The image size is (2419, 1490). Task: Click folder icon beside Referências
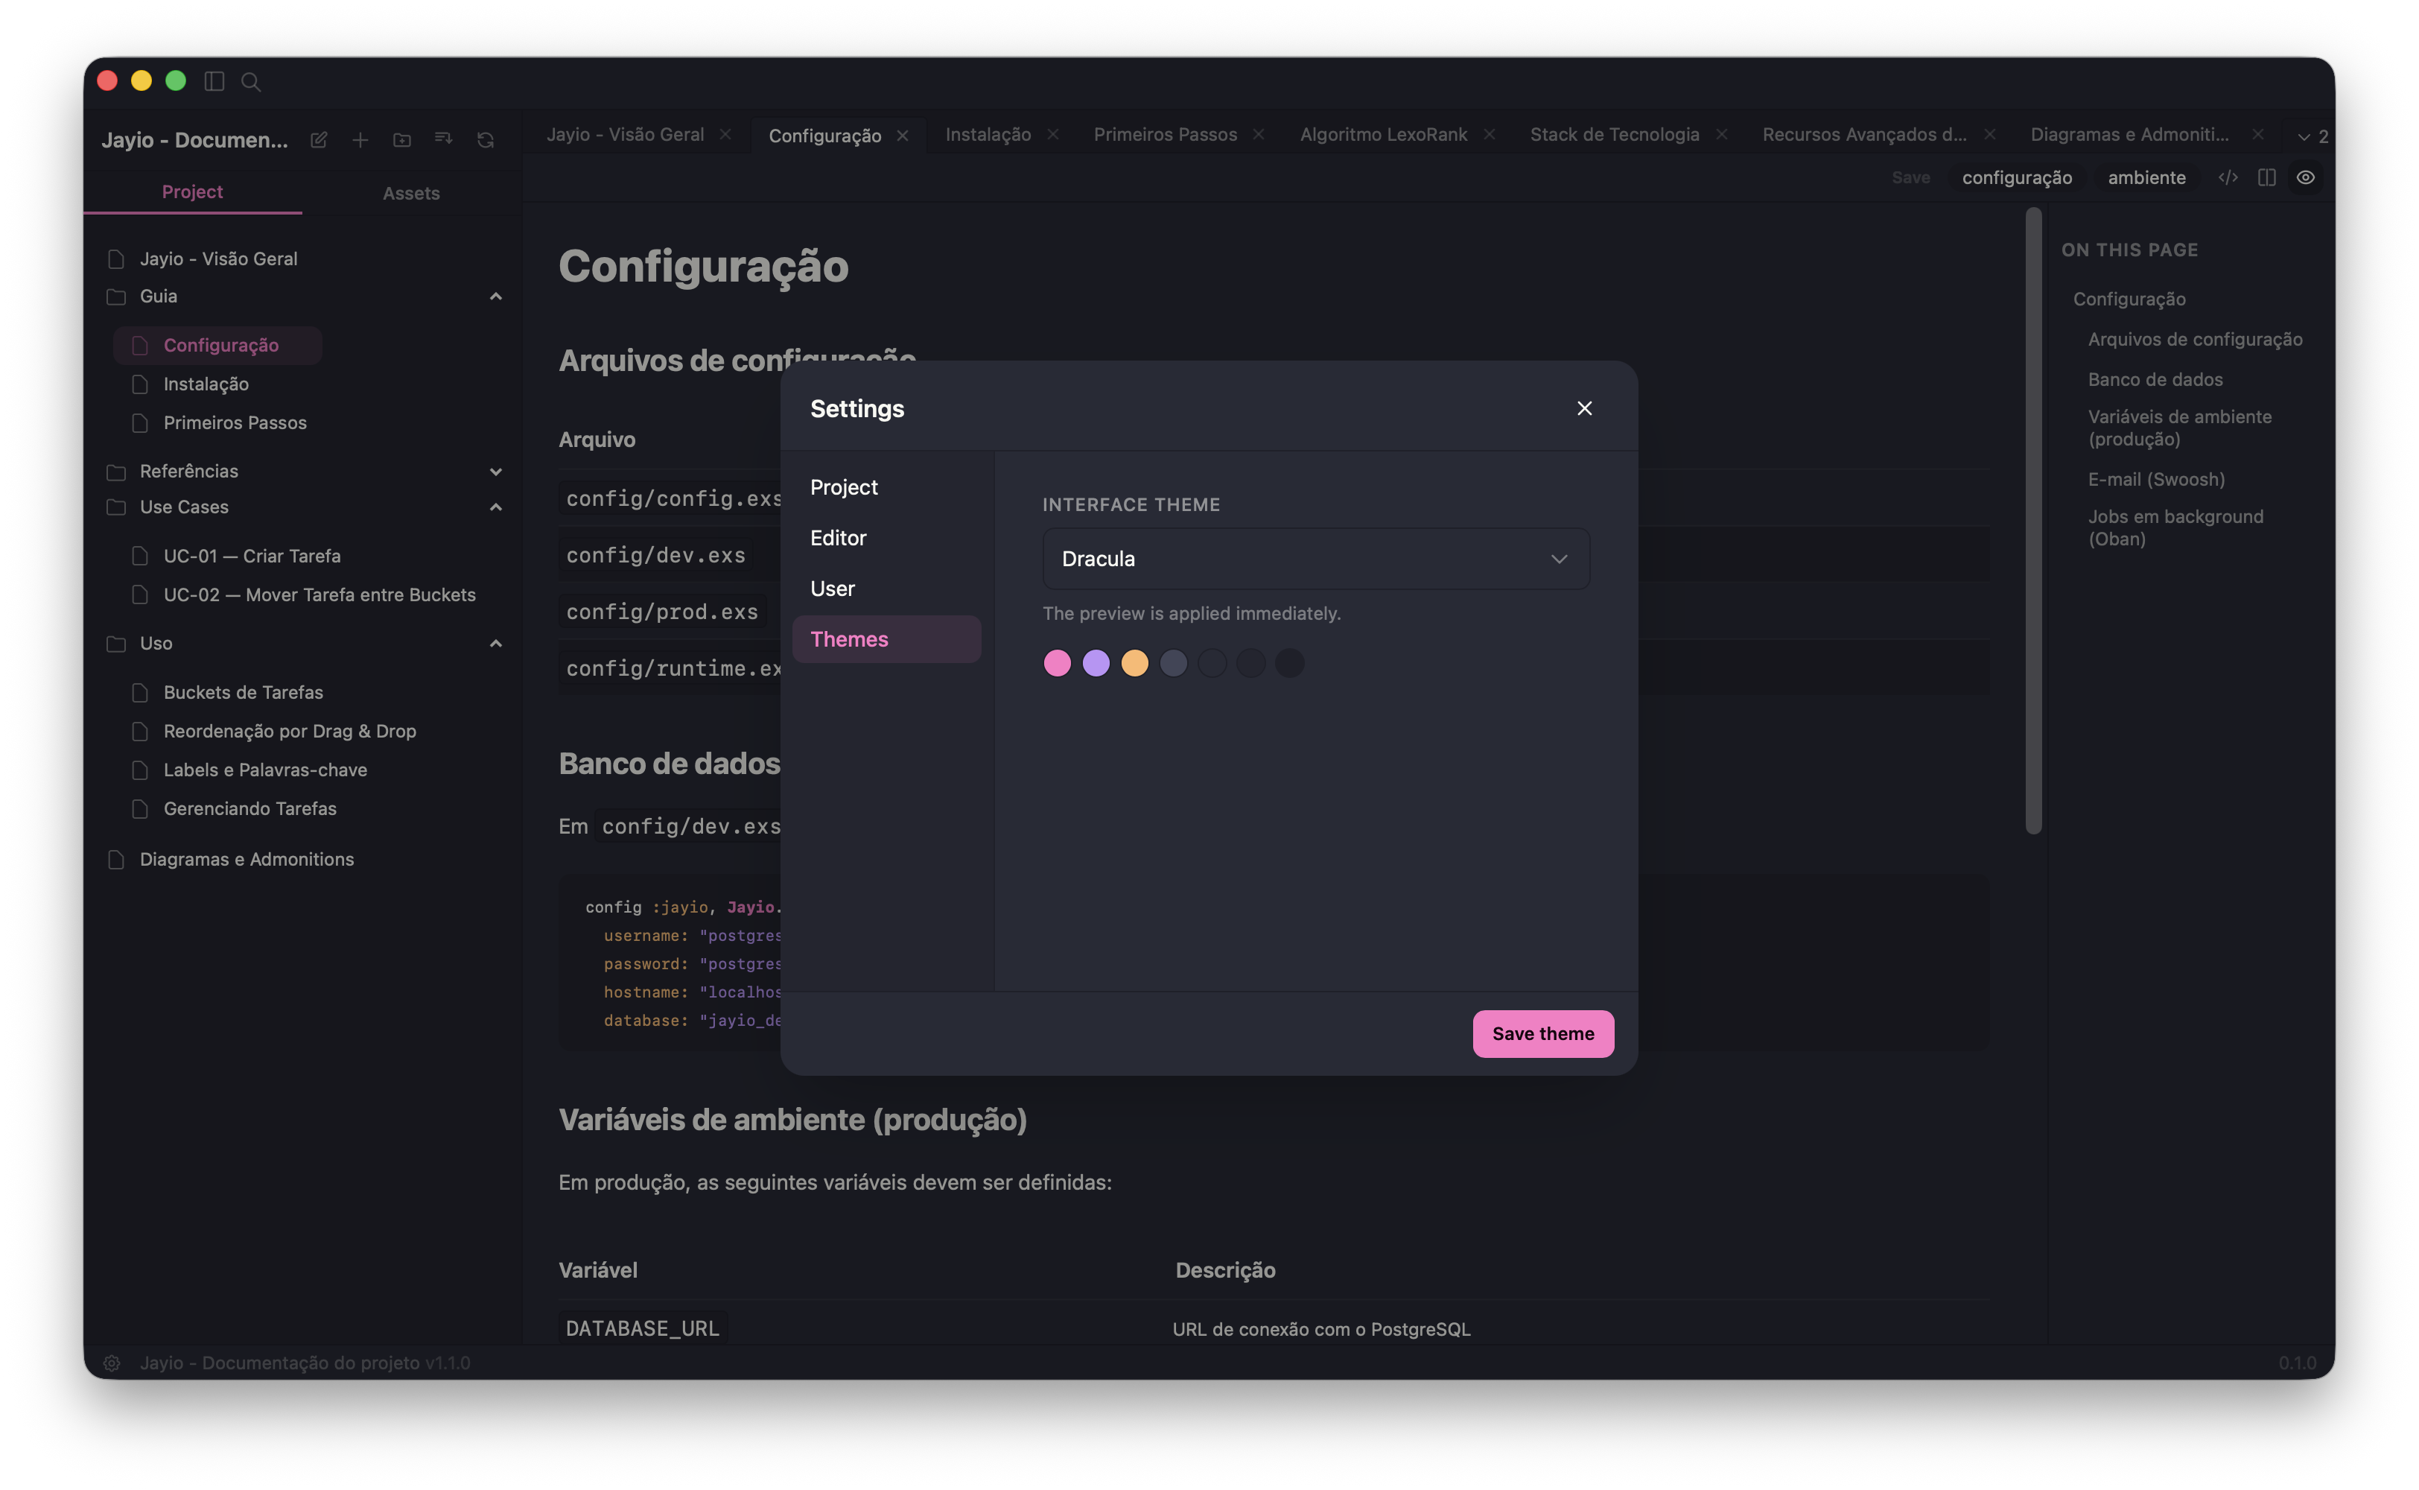[x=116, y=472]
